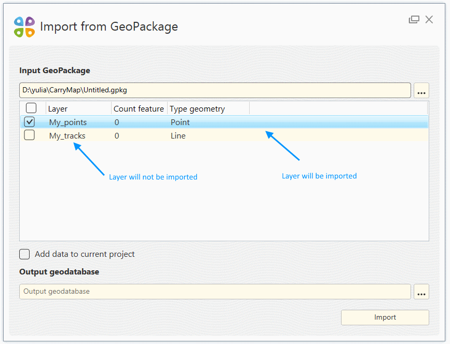Click the Type geometry column header
The width and height of the screenshot is (450, 344).
click(x=197, y=109)
